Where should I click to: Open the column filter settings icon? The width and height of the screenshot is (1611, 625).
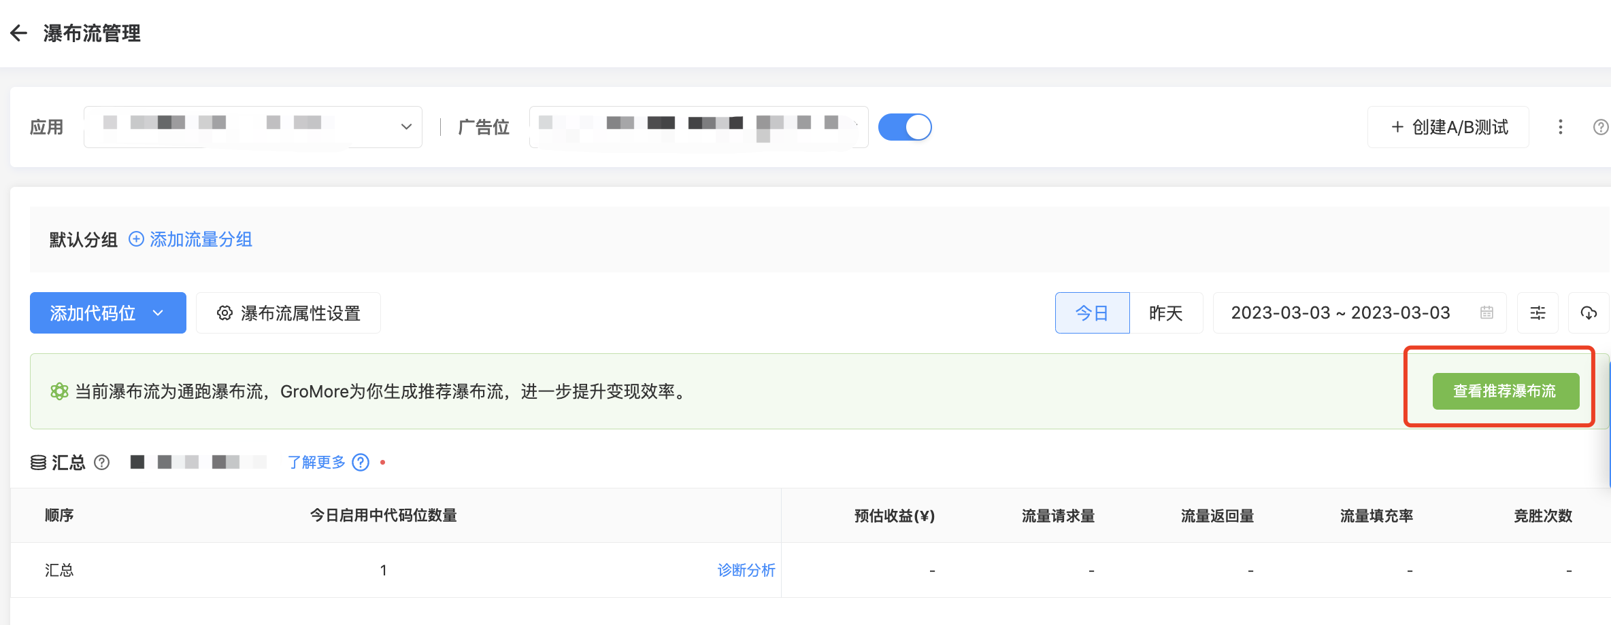1538,312
